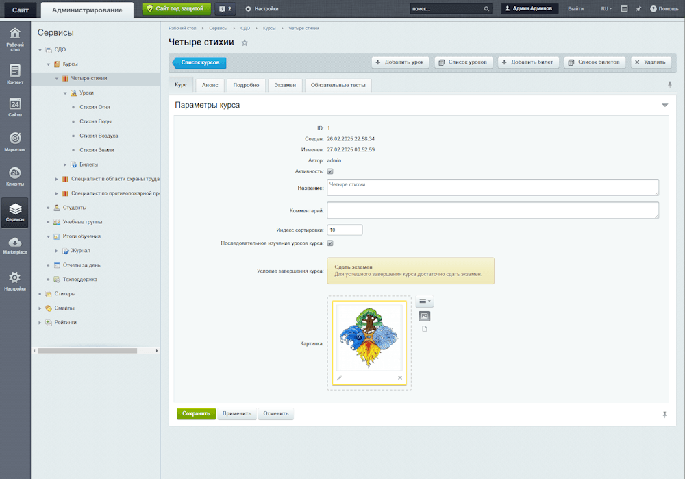Click the course picture thumbnail

[x=369, y=338]
